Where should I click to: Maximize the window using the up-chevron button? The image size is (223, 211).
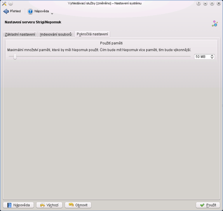tap(212, 3)
